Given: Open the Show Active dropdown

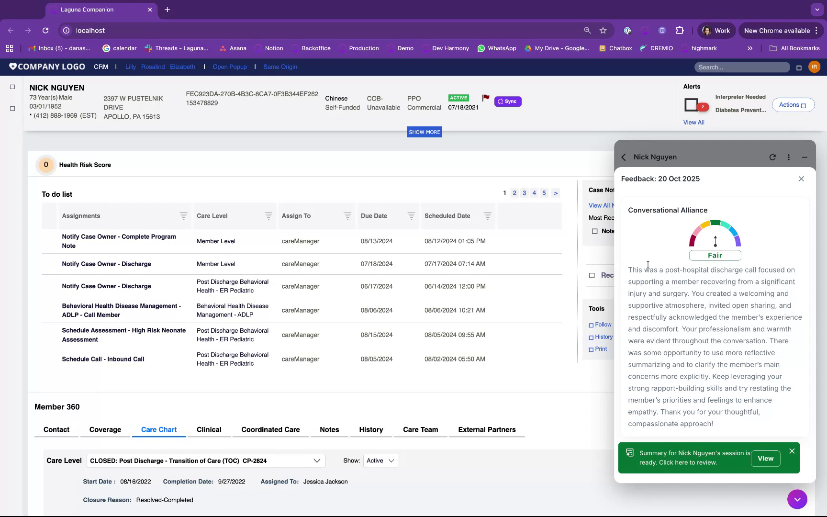Looking at the screenshot, I should click(x=380, y=461).
